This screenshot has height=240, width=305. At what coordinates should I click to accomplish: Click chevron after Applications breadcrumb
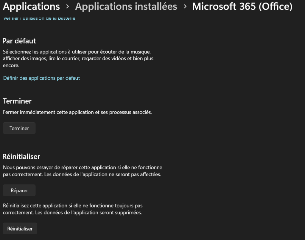[68, 7]
